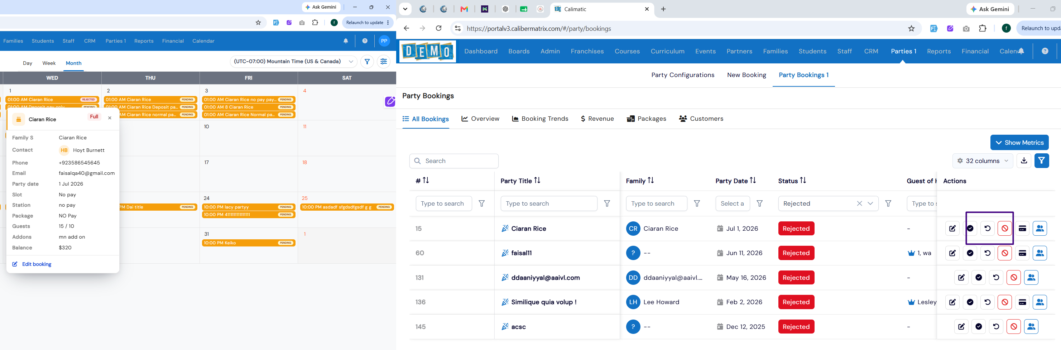Open Party Configurations
Image resolution: width=1061 pixels, height=350 pixels.
click(682, 75)
